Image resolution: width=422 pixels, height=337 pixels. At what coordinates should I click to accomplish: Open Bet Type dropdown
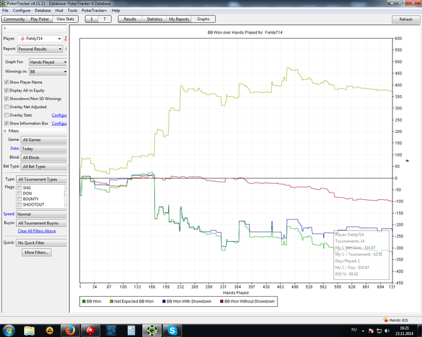[x=43, y=167]
